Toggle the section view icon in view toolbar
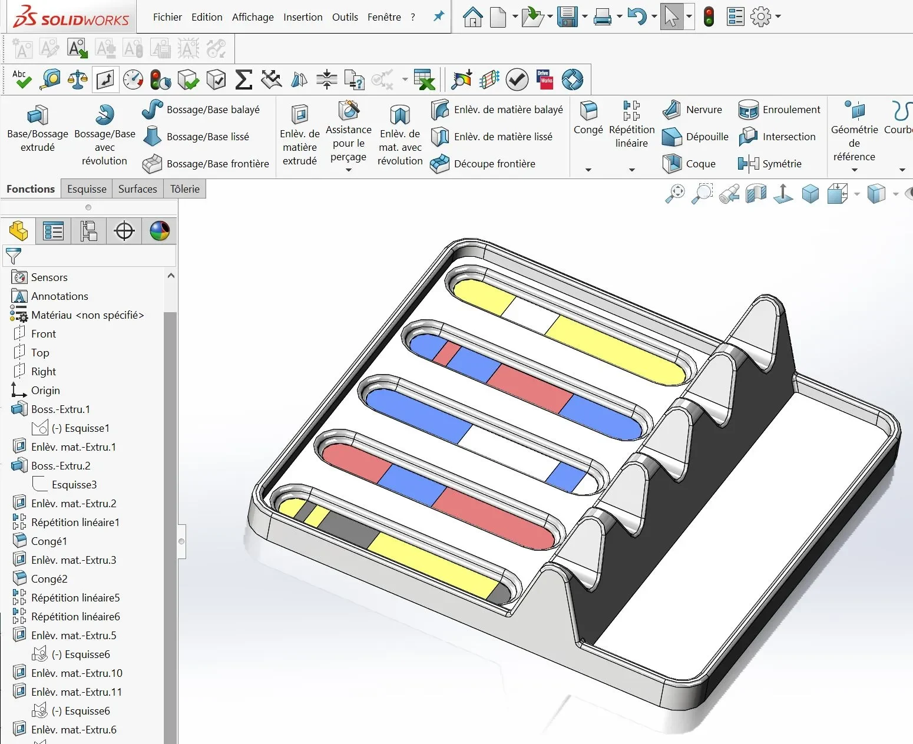 click(756, 193)
